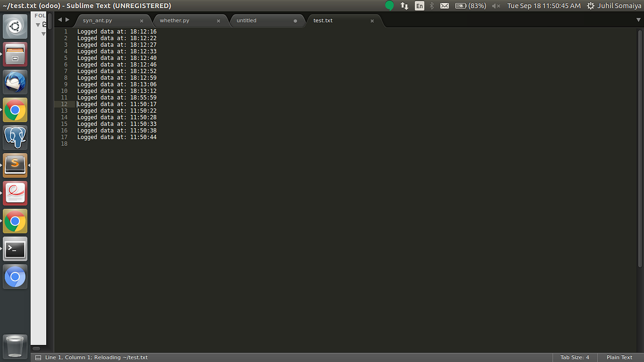Close the syn_ant.py tab
This screenshot has height=362, width=644.
142,21
